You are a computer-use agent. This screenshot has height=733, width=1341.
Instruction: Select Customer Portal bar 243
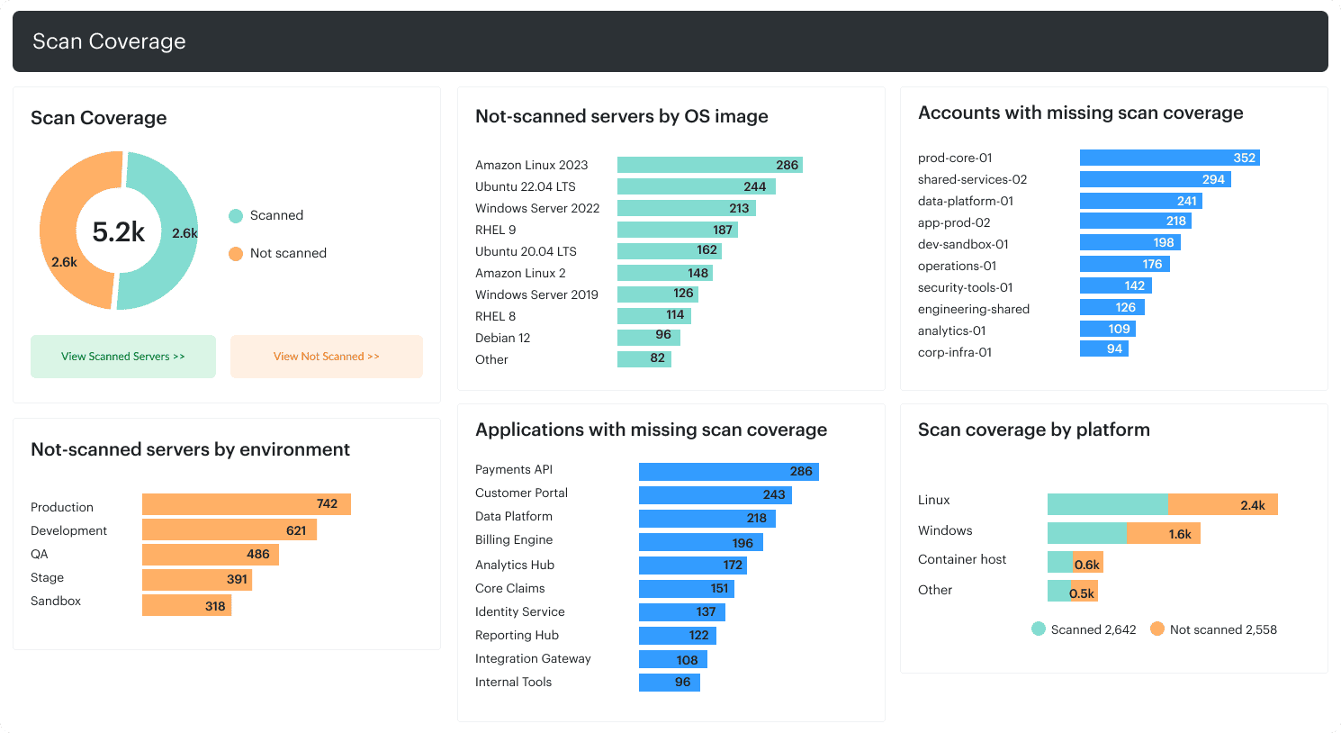[715, 495]
